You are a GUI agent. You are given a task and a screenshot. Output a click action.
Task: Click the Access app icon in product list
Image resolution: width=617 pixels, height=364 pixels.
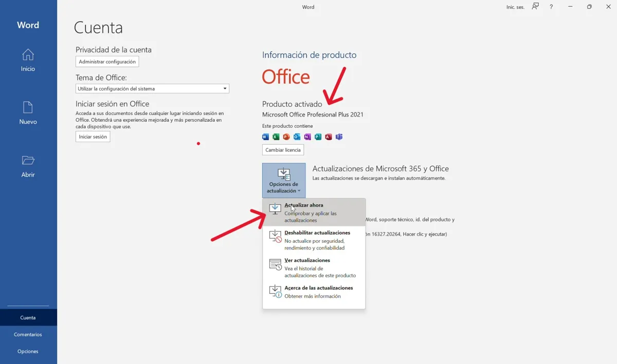(x=329, y=137)
